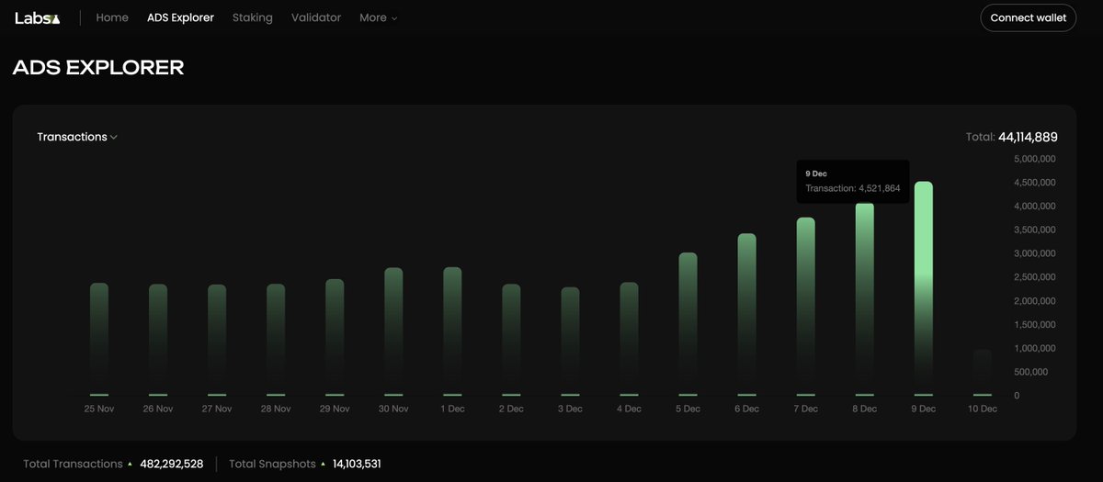The image size is (1103, 482).
Task: Select the 7 Dec transaction bar
Action: 805,307
